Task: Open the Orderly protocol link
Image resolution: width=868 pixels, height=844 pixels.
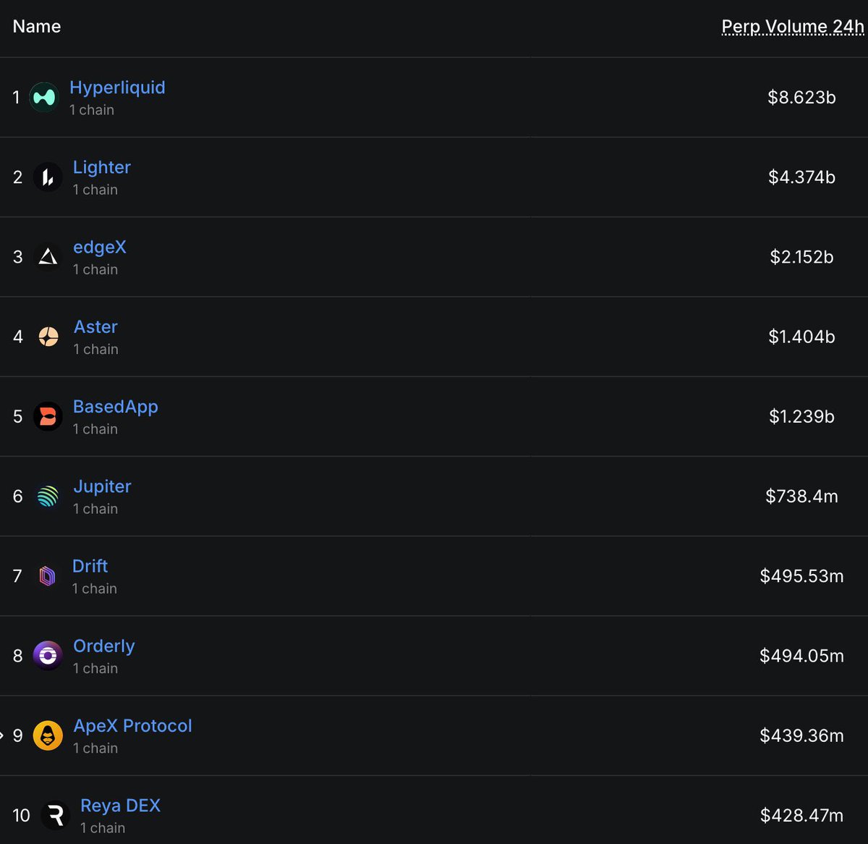Action: point(104,646)
